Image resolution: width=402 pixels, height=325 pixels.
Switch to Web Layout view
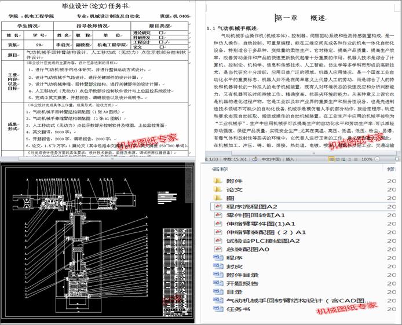(344, 159)
